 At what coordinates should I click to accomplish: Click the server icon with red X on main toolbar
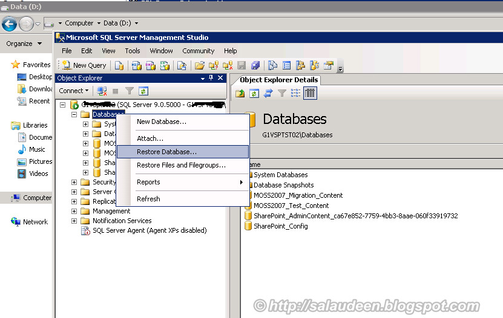(x=228, y=66)
